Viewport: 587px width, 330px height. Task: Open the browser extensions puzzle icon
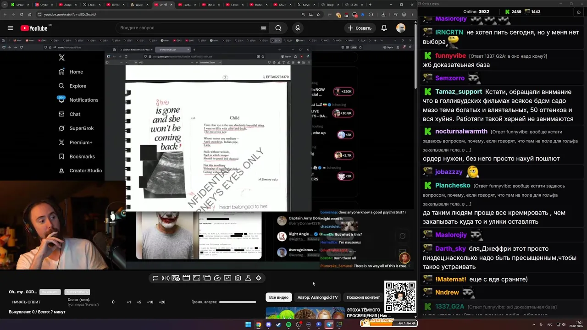click(x=371, y=14)
